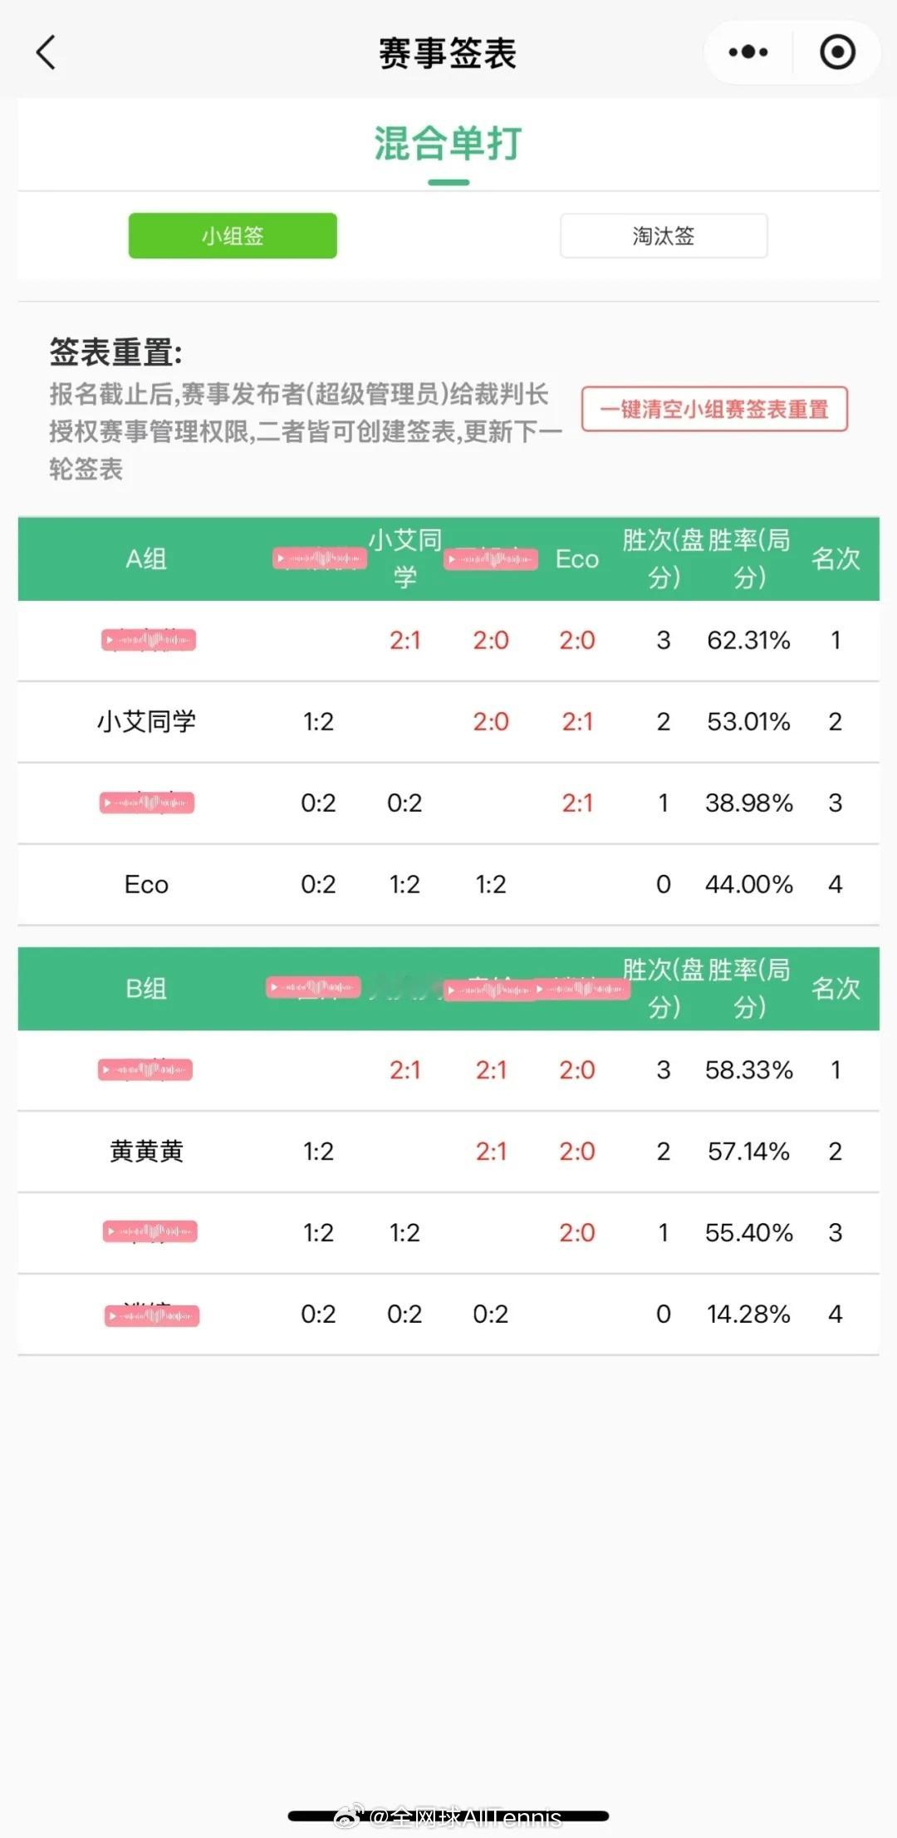This screenshot has height=1838, width=897.
Task: Tap the mini program close circle icon
Action: 837,52
